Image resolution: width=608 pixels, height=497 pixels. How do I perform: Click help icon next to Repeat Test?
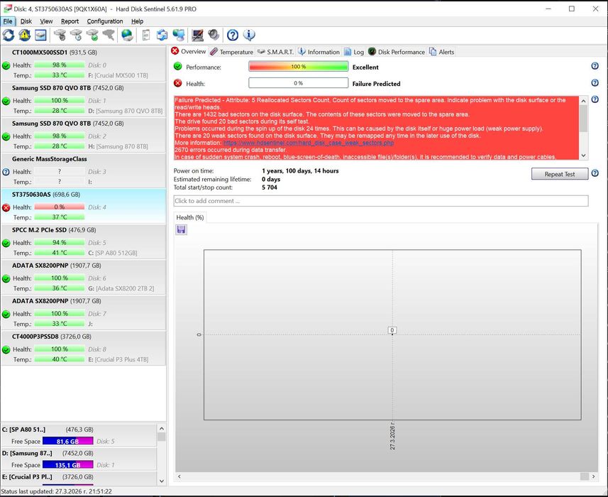click(x=595, y=174)
